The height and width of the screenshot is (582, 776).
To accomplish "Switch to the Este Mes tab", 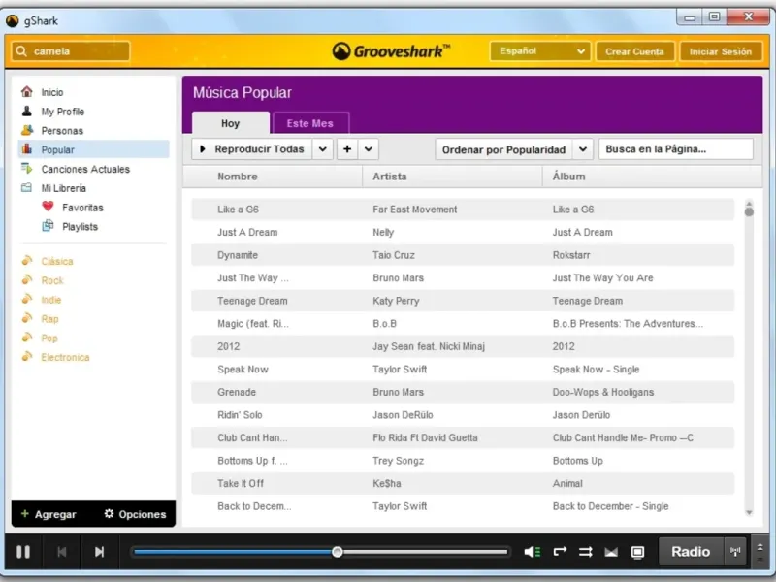I will (310, 123).
